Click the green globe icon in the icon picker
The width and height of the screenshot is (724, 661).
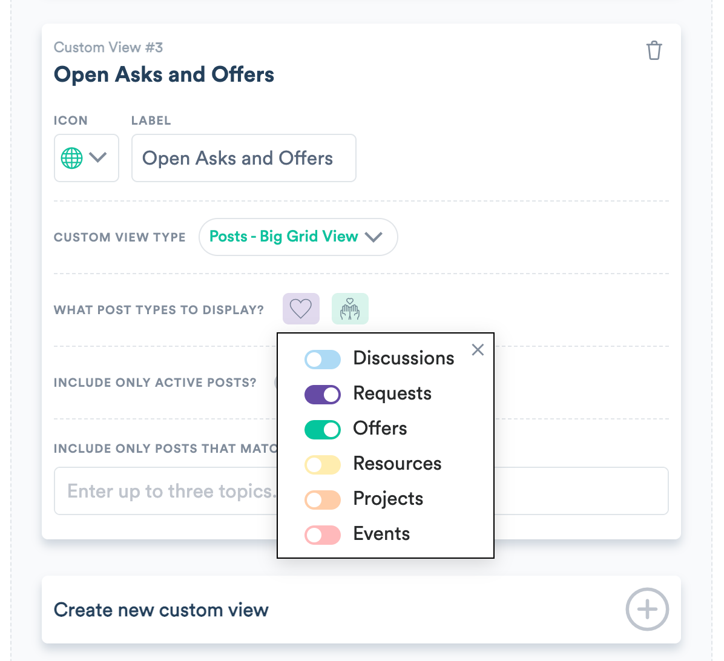(72, 158)
